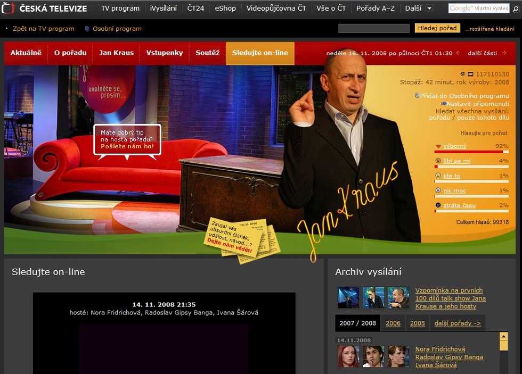Open the Soutěž tab
The width and height of the screenshot is (522, 374).
207,53
